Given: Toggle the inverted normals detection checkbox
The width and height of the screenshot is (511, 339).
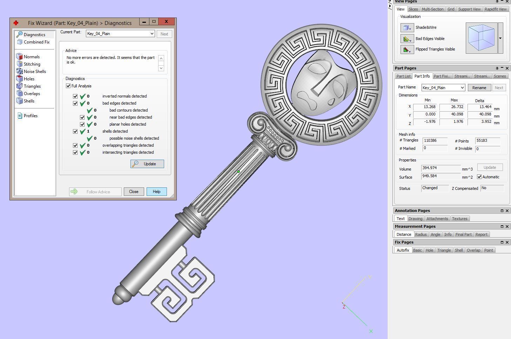Looking at the screenshot, I should (75, 96).
